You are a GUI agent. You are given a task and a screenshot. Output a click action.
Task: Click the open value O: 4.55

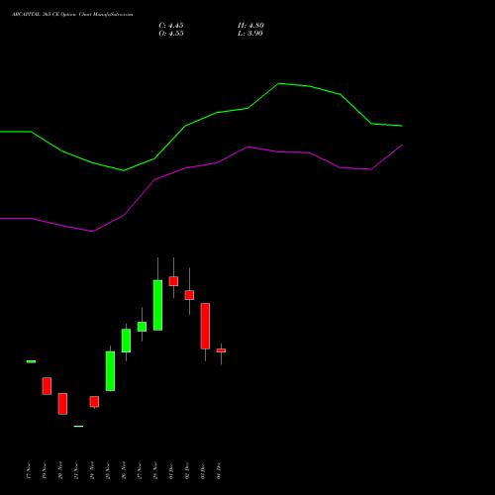click(x=171, y=34)
